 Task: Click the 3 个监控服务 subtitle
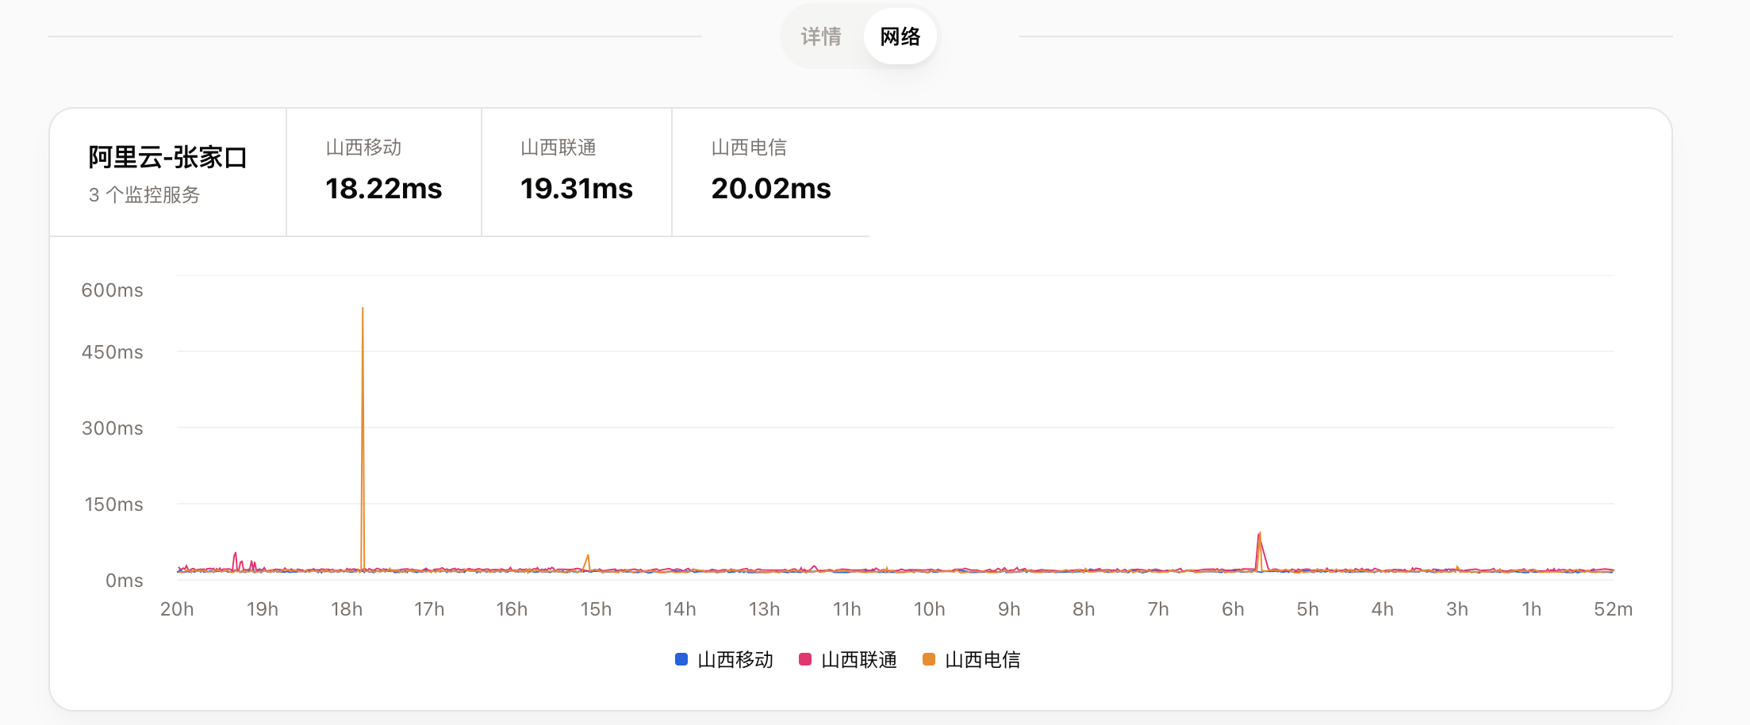click(144, 195)
